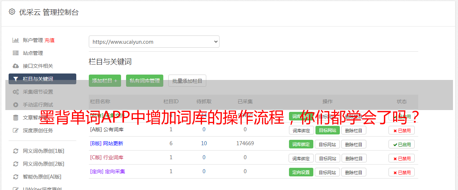Click the server icon for 站点管理

click(15, 53)
